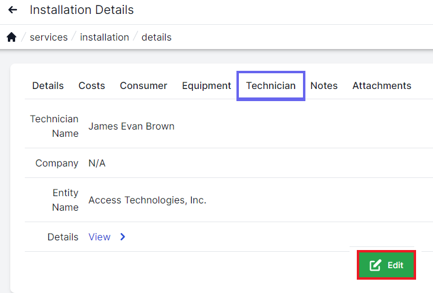Viewport: 433px width, 293px height.
Task: Click the name James Evan Brown
Action: 131,127
